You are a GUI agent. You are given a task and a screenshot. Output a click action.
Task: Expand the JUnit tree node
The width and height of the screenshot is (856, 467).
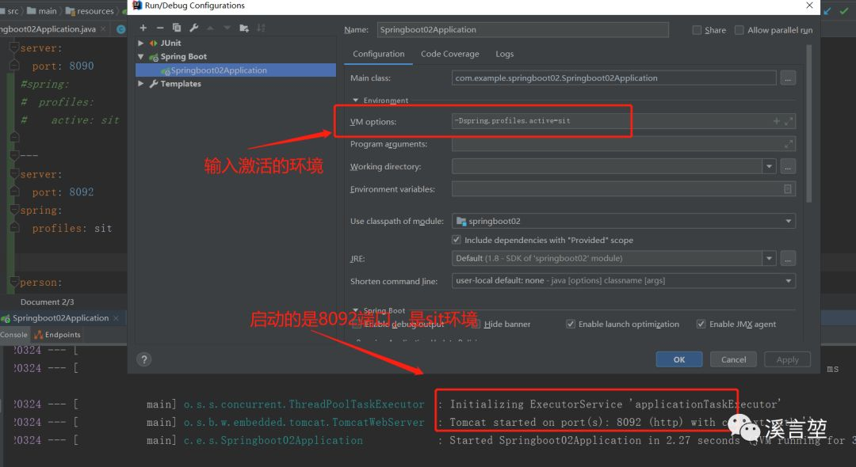141,43
